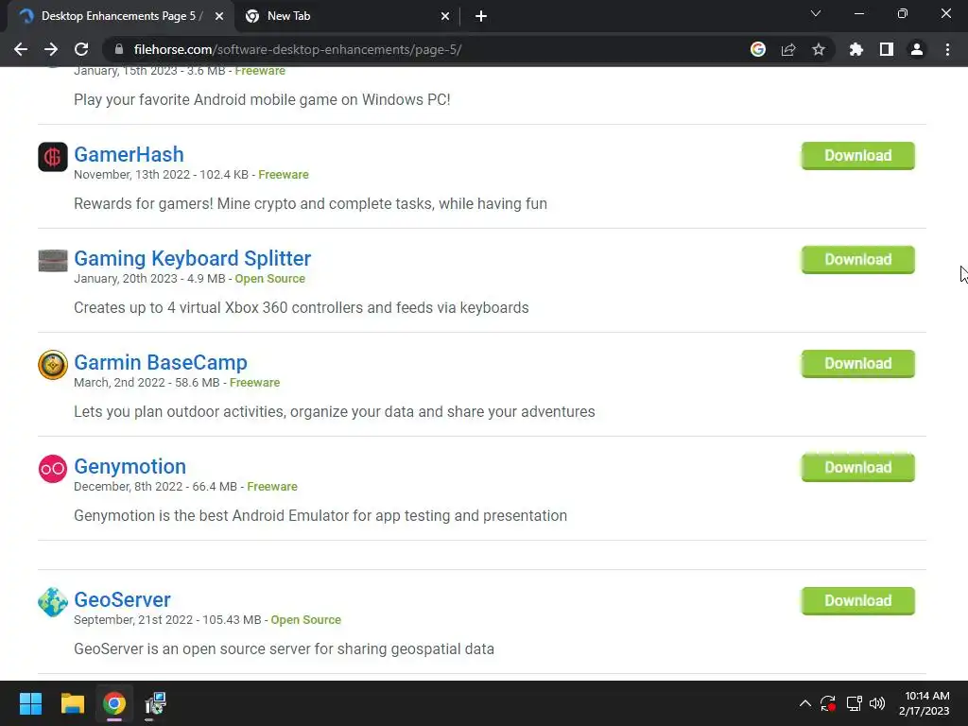
Task: Open File Explorer from taskbar
Action: (x=72, y=703)
